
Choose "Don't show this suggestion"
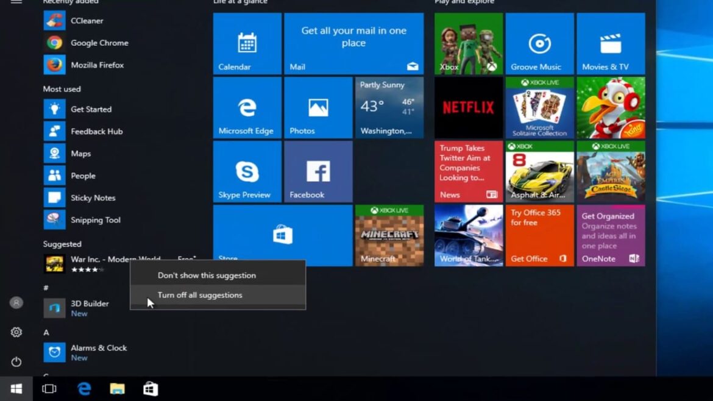[x=207, y=275]
